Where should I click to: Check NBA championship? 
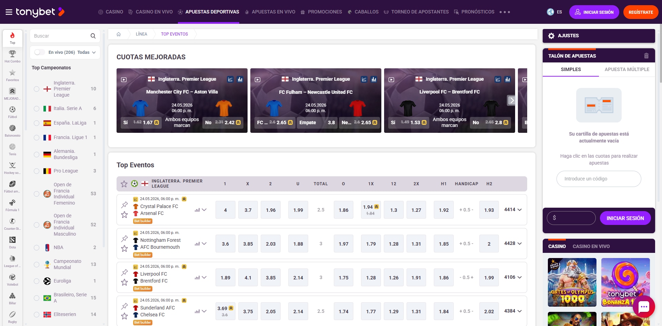pyautogui.click(x=37, y=248)
